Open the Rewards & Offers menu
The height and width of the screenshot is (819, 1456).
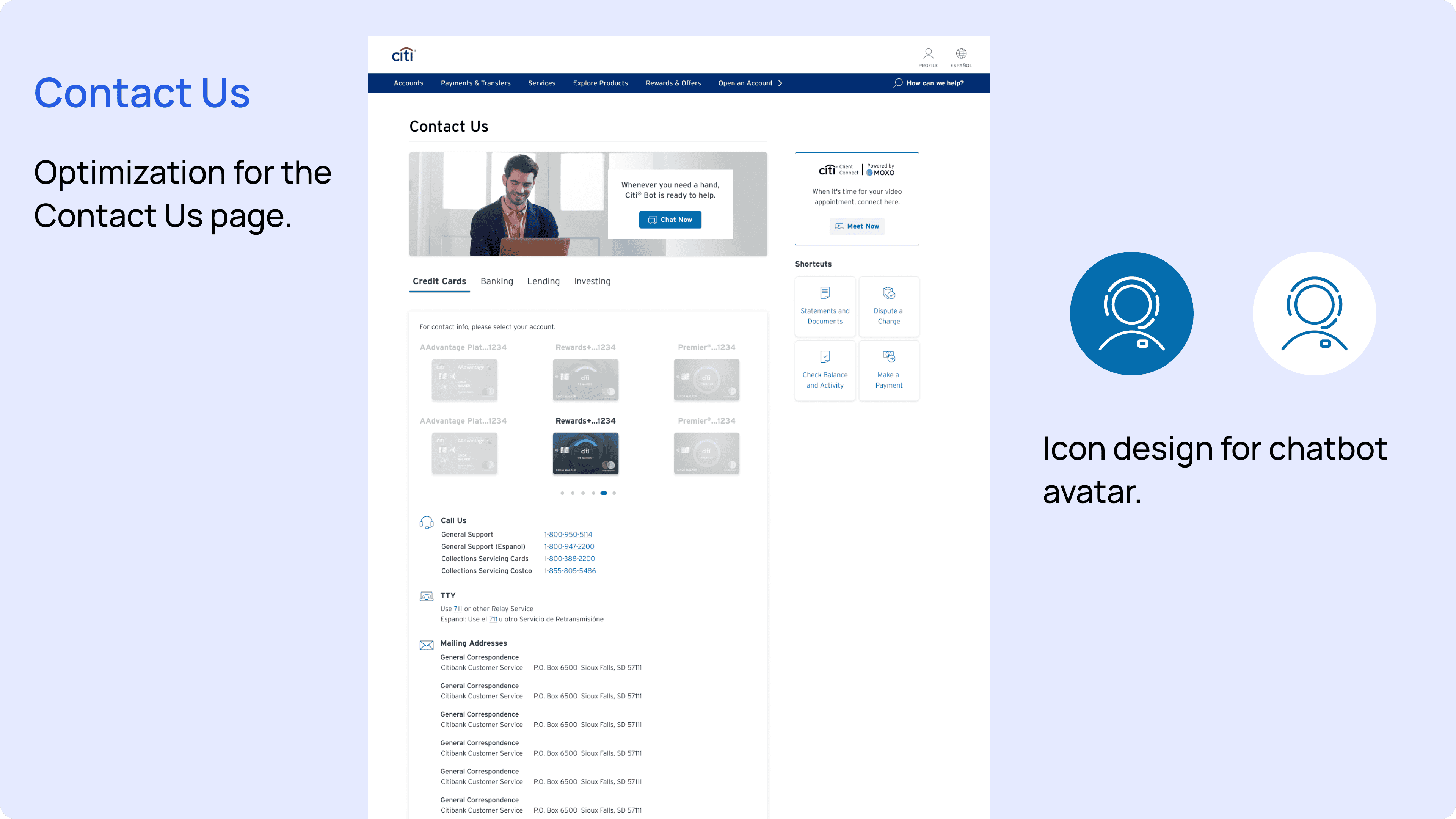673,83
